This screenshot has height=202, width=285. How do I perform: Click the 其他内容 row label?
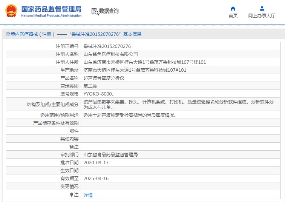69,139
